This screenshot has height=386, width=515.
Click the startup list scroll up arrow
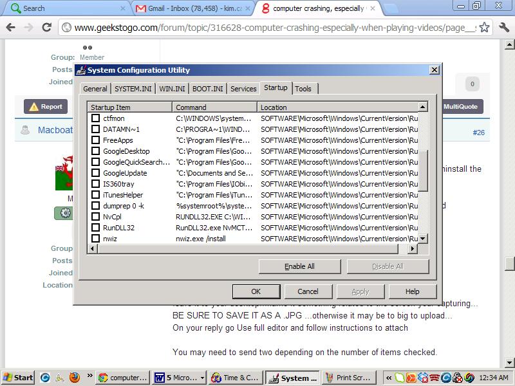pyautogui.click(x=423, y=107)
